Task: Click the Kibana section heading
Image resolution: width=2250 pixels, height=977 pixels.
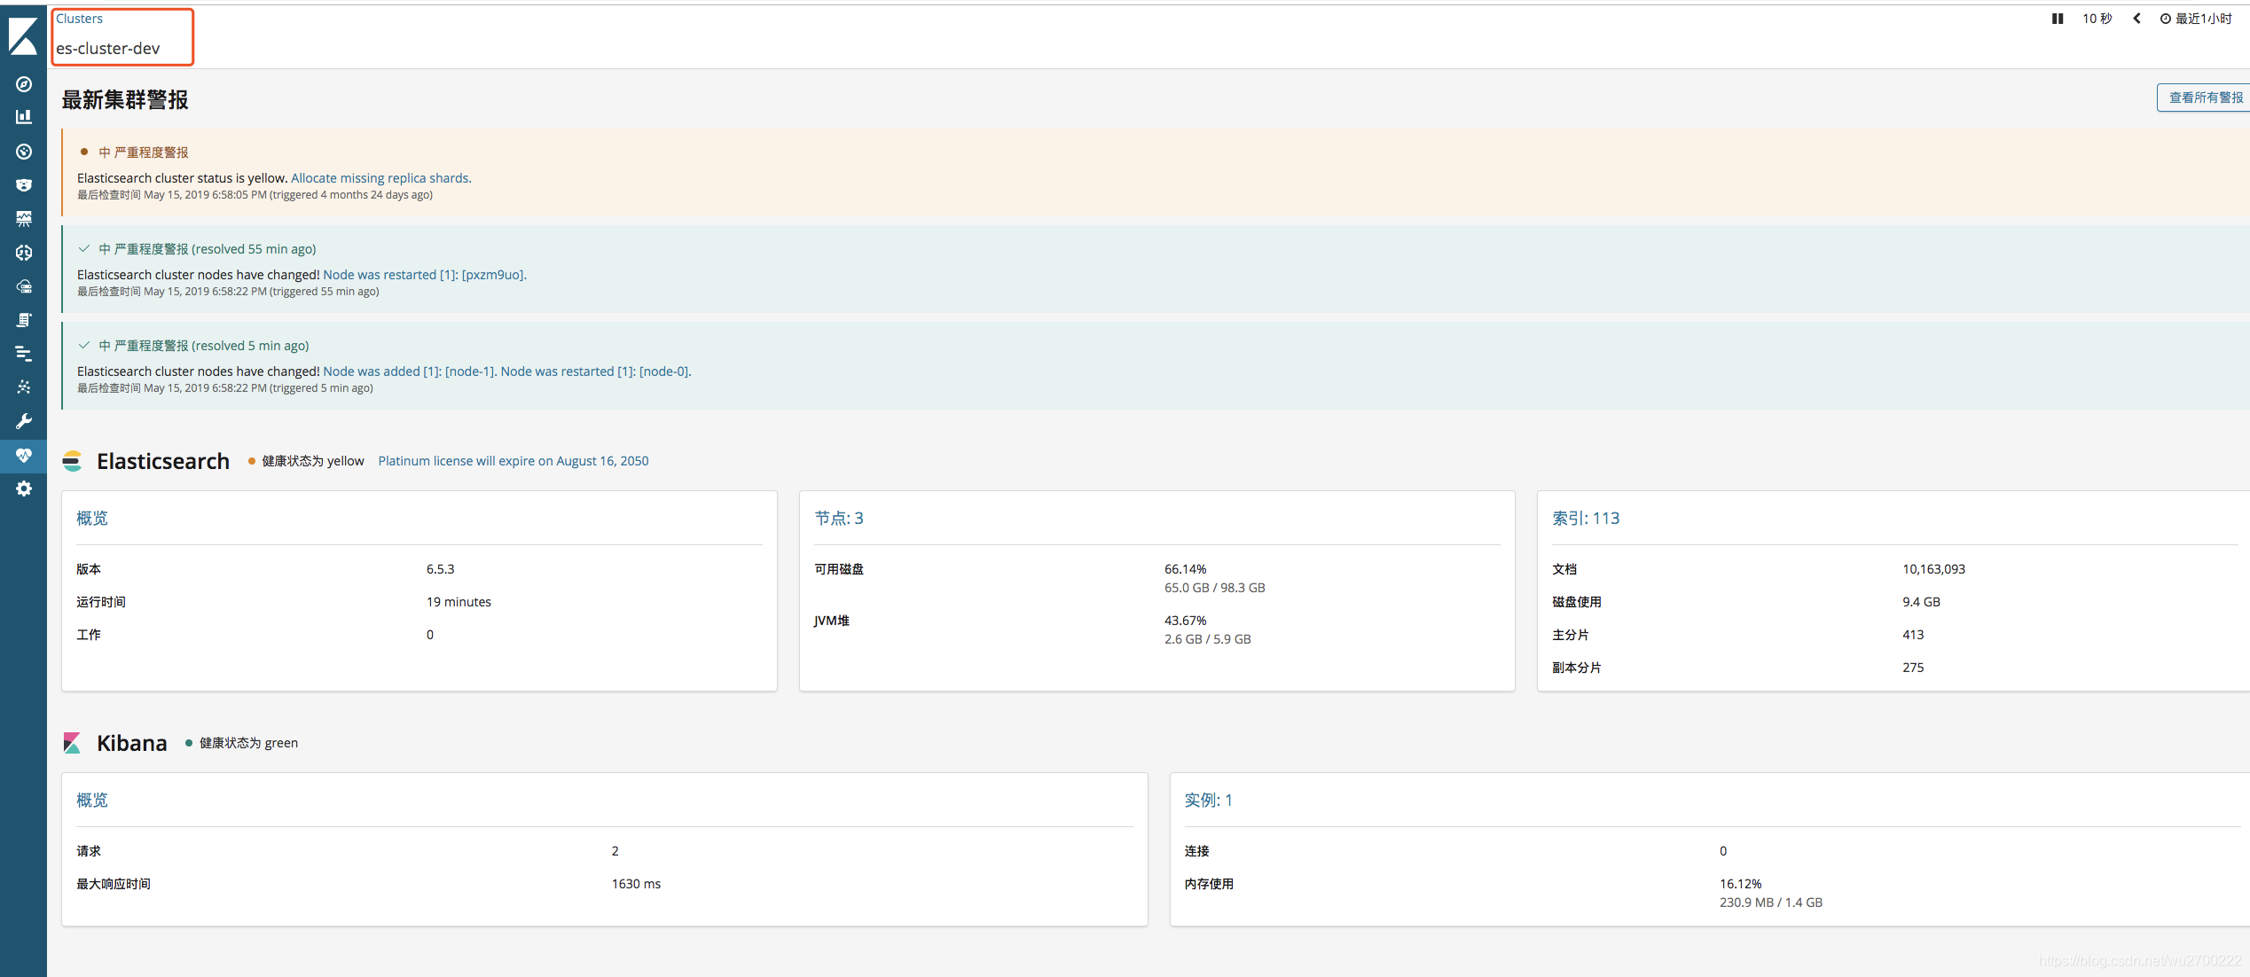Action: coord(132,743)
